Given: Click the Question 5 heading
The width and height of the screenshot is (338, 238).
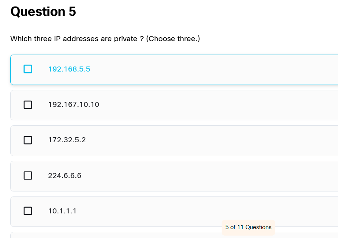Looking at the screenshot, I should [43, 12].
